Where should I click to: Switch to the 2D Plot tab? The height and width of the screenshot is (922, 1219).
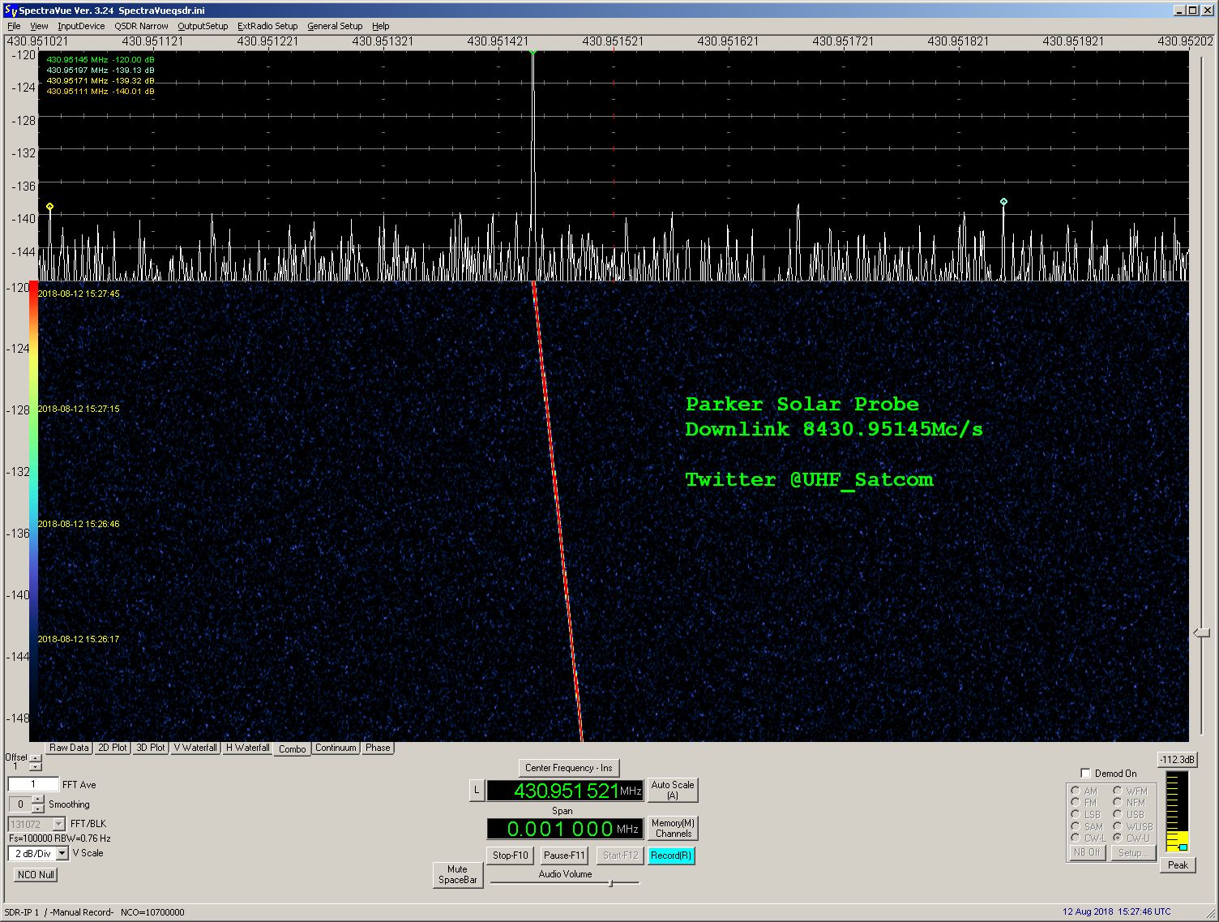click(x=113, y=748)
